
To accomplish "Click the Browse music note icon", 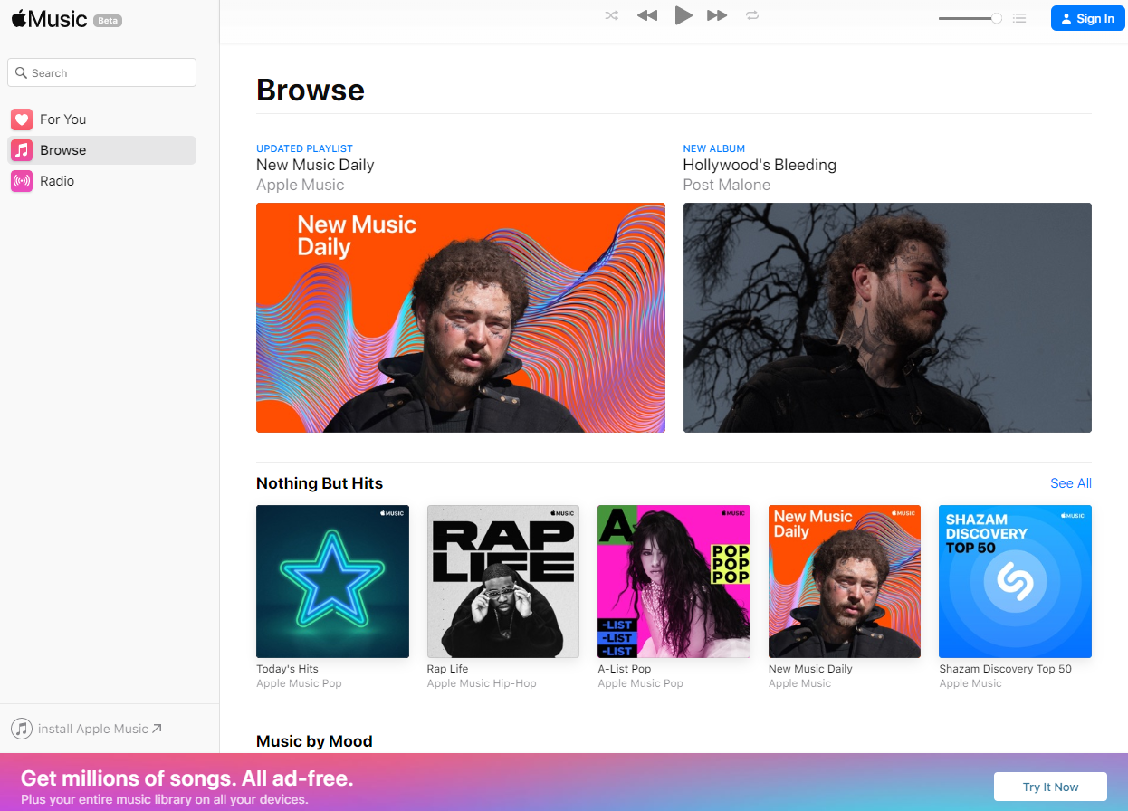I will [x=22, y=150].
